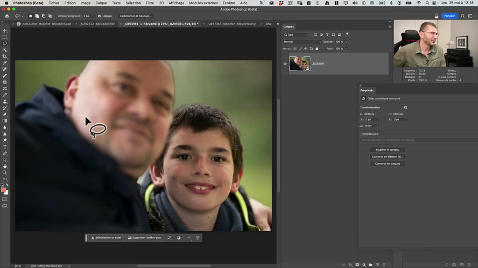Switch to the _OZ92512-Récupéré.NEF tab
This screenshot has height=268, width=478.
97,24
